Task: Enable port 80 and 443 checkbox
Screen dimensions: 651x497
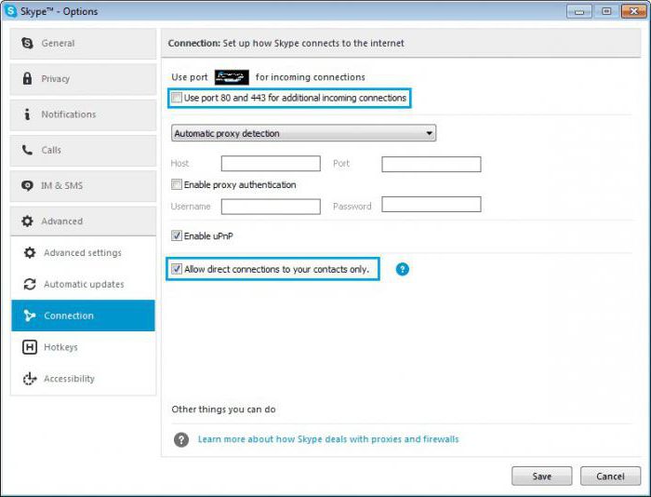Action: [177, 98]
